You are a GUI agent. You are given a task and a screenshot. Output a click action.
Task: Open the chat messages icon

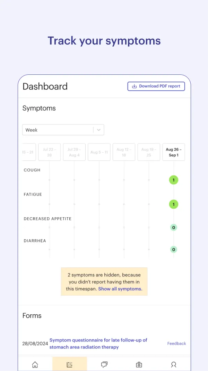click(104, 364)
